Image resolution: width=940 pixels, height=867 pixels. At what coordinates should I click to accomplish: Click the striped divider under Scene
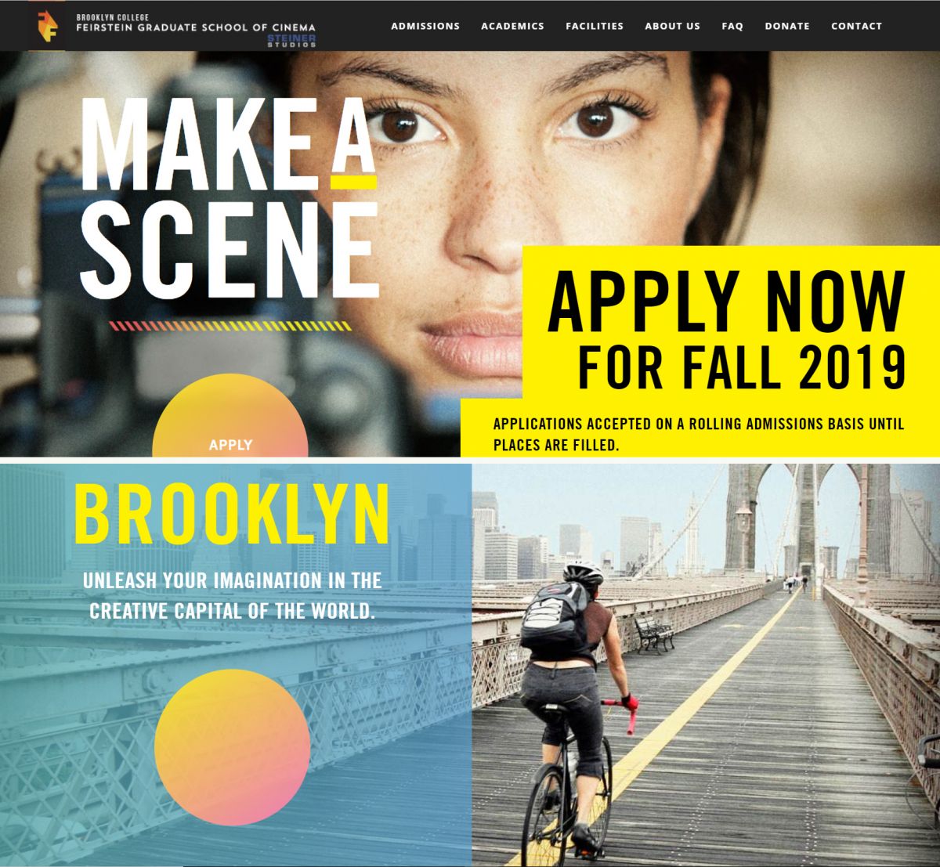coord(230,326)
